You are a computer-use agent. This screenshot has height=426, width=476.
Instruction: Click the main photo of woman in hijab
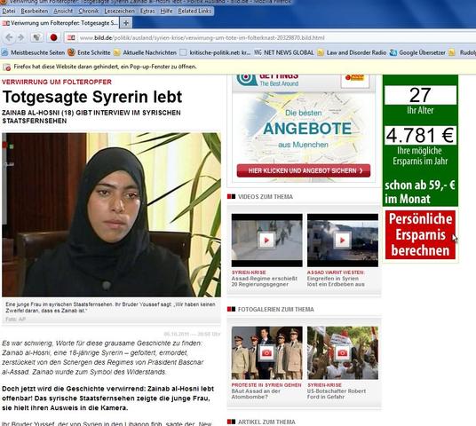click(111, 215)
